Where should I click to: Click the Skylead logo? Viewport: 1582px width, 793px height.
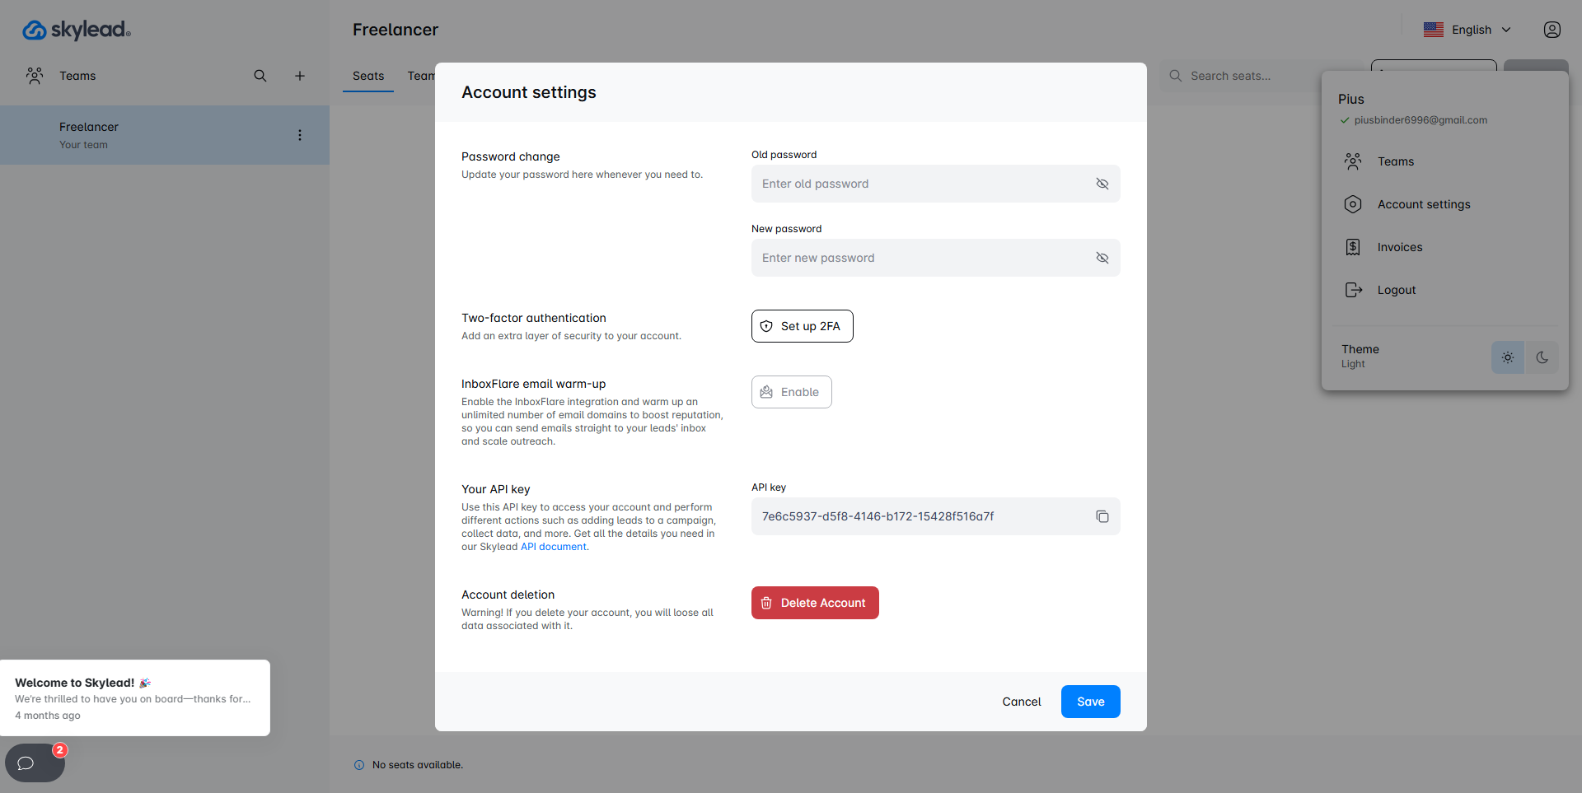coord(77,30)
